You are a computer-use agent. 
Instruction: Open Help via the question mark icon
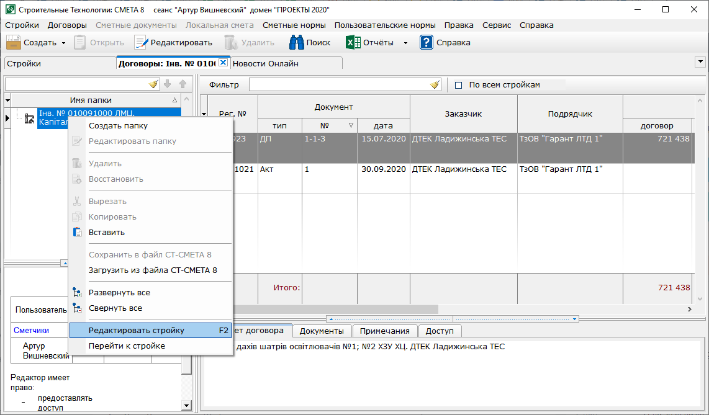pyautogui.click(x=427, y=43)
